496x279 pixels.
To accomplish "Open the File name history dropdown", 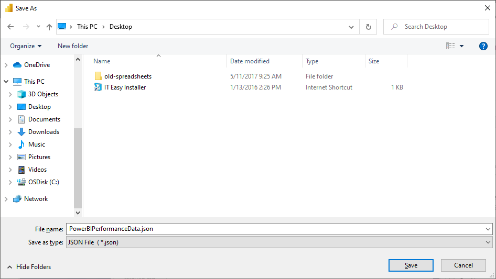I will 488,229.
